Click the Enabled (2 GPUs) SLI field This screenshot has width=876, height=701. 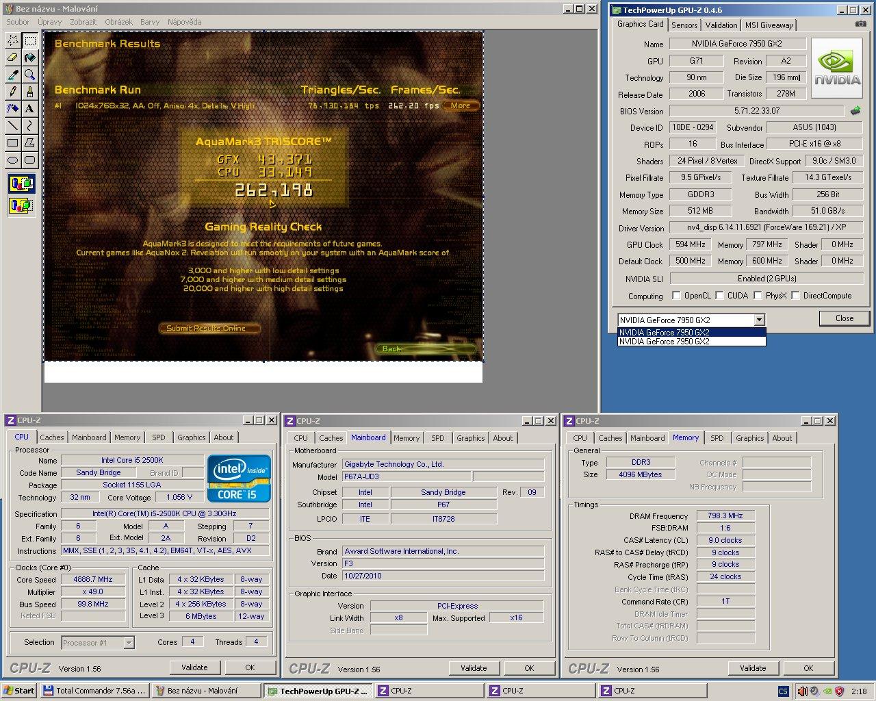coord(766,279)
